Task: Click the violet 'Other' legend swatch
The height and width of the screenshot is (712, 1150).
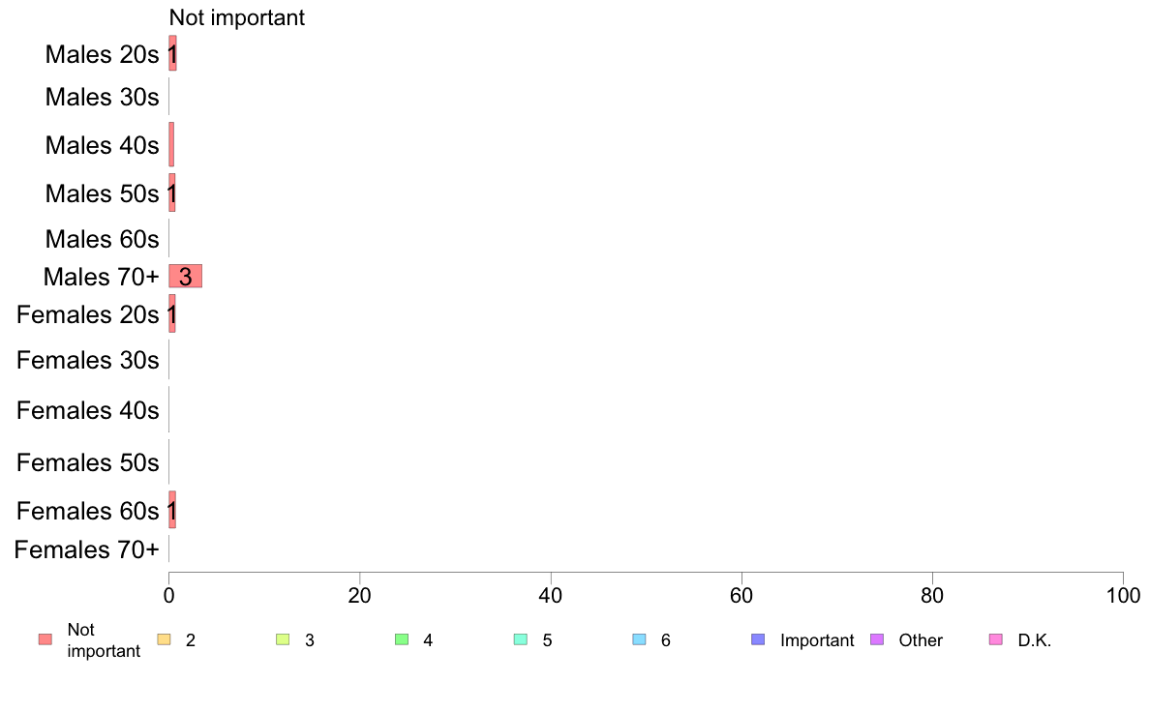Action: (x=877, y=639)
